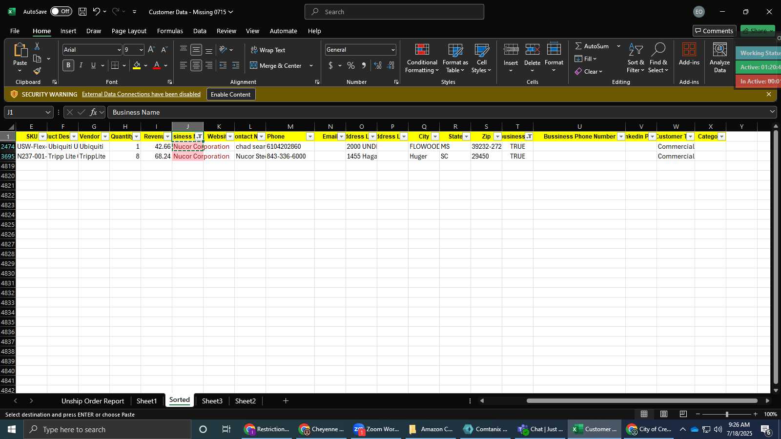
Task: Click the Increase Indent icon
Action: click(x=236, y=65)
